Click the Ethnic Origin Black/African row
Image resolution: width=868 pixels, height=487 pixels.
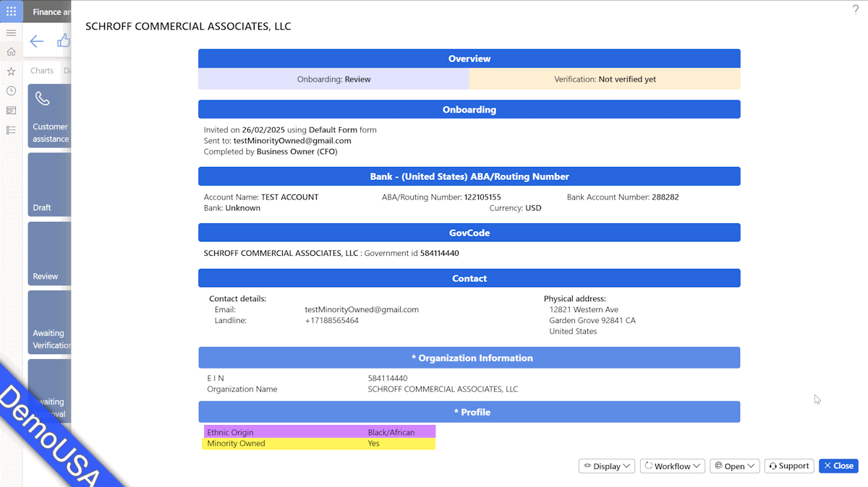coord(320,432)
